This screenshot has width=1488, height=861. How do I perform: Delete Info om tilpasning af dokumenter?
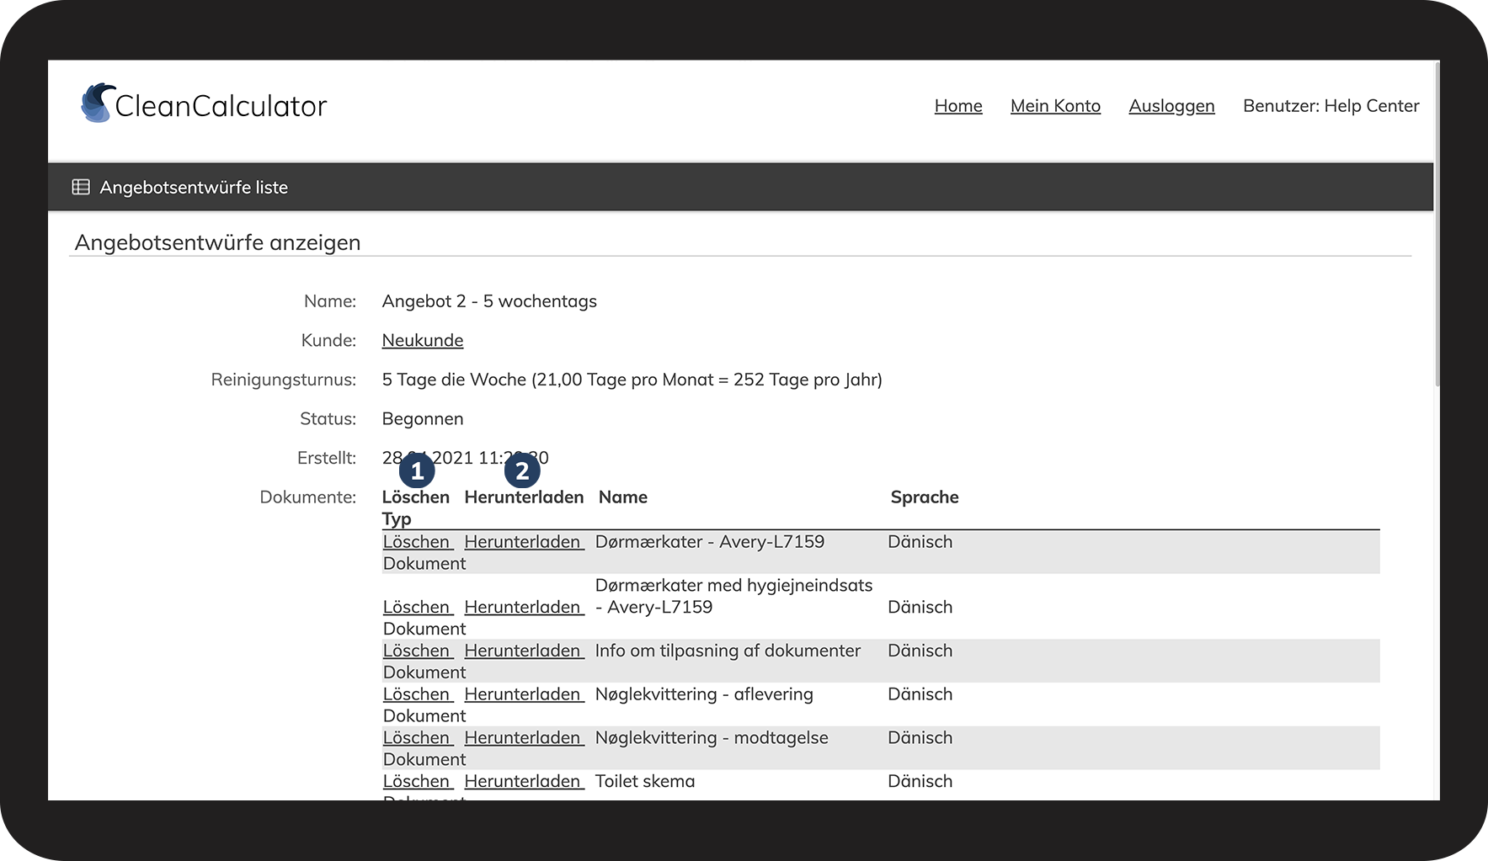tap(418, 651)
